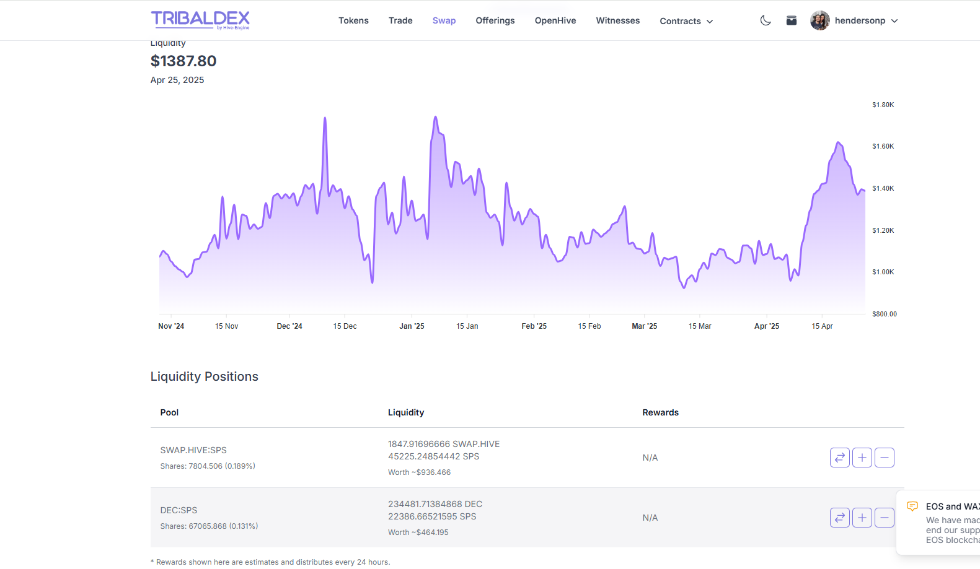Expand hendersonp account dropdown
Screen dimensions: 980x569
[894, 21]
